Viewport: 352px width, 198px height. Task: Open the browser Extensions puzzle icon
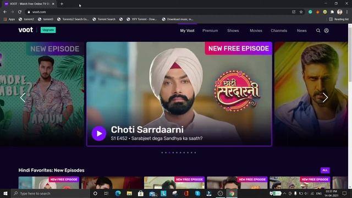[332, 12]
